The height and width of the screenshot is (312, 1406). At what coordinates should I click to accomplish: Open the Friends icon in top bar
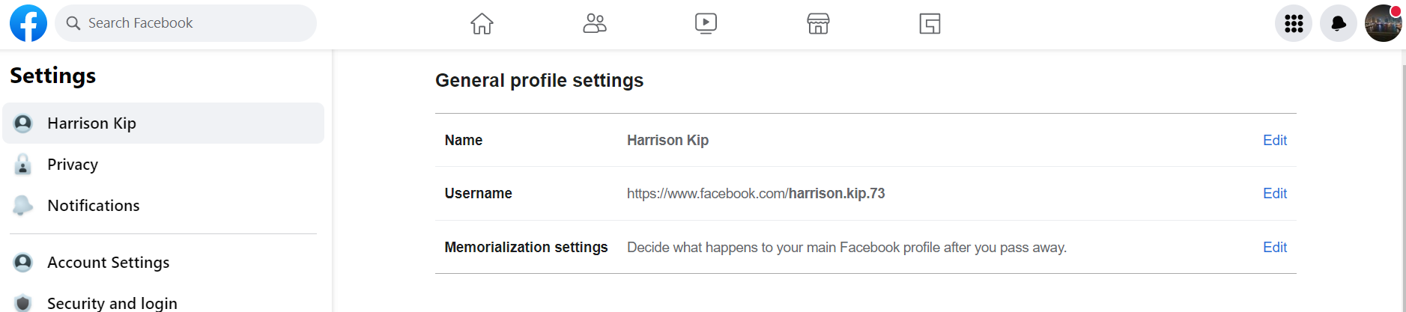pyautogui.click(x=594, y=24)
